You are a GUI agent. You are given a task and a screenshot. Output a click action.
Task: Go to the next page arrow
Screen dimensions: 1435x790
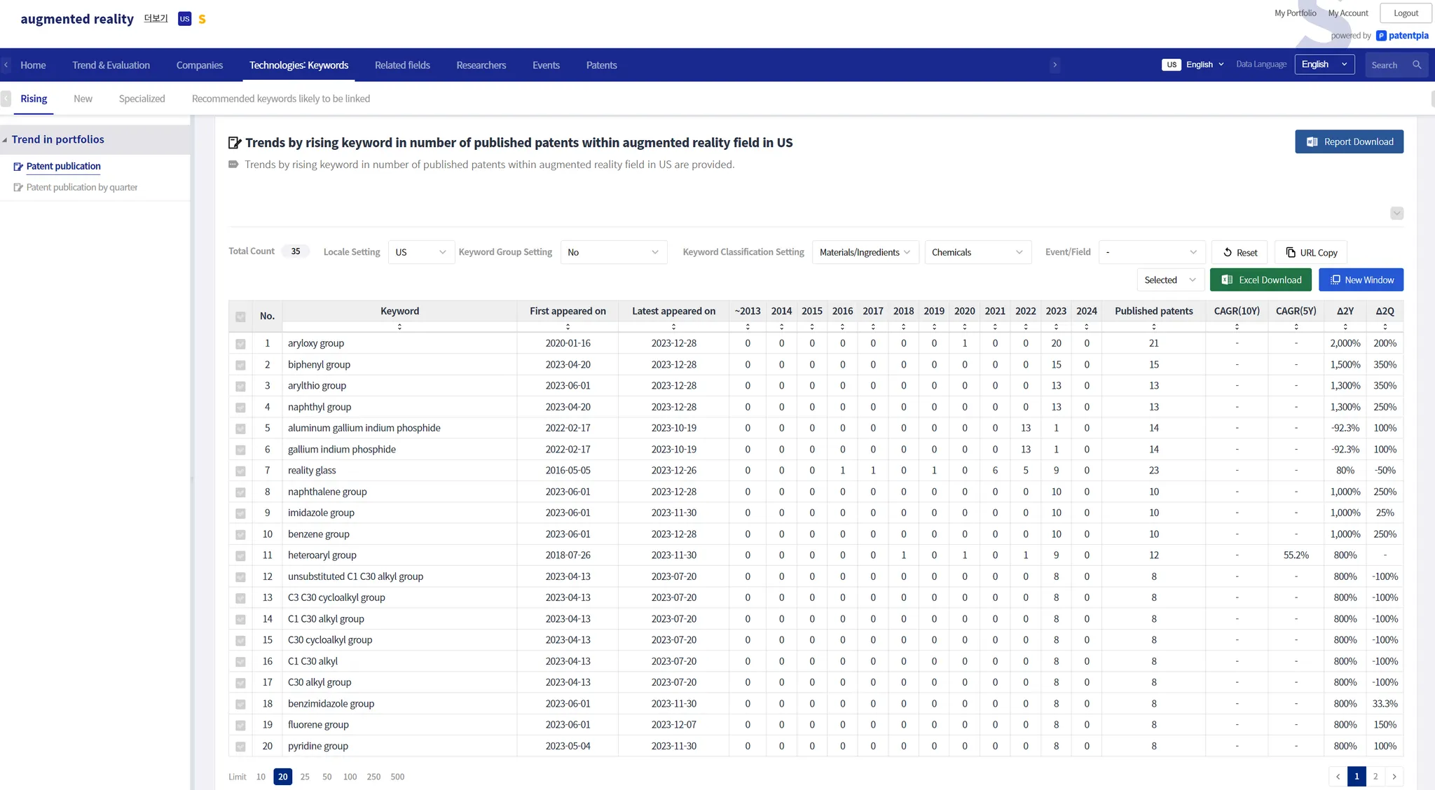tap(1394, 776)
